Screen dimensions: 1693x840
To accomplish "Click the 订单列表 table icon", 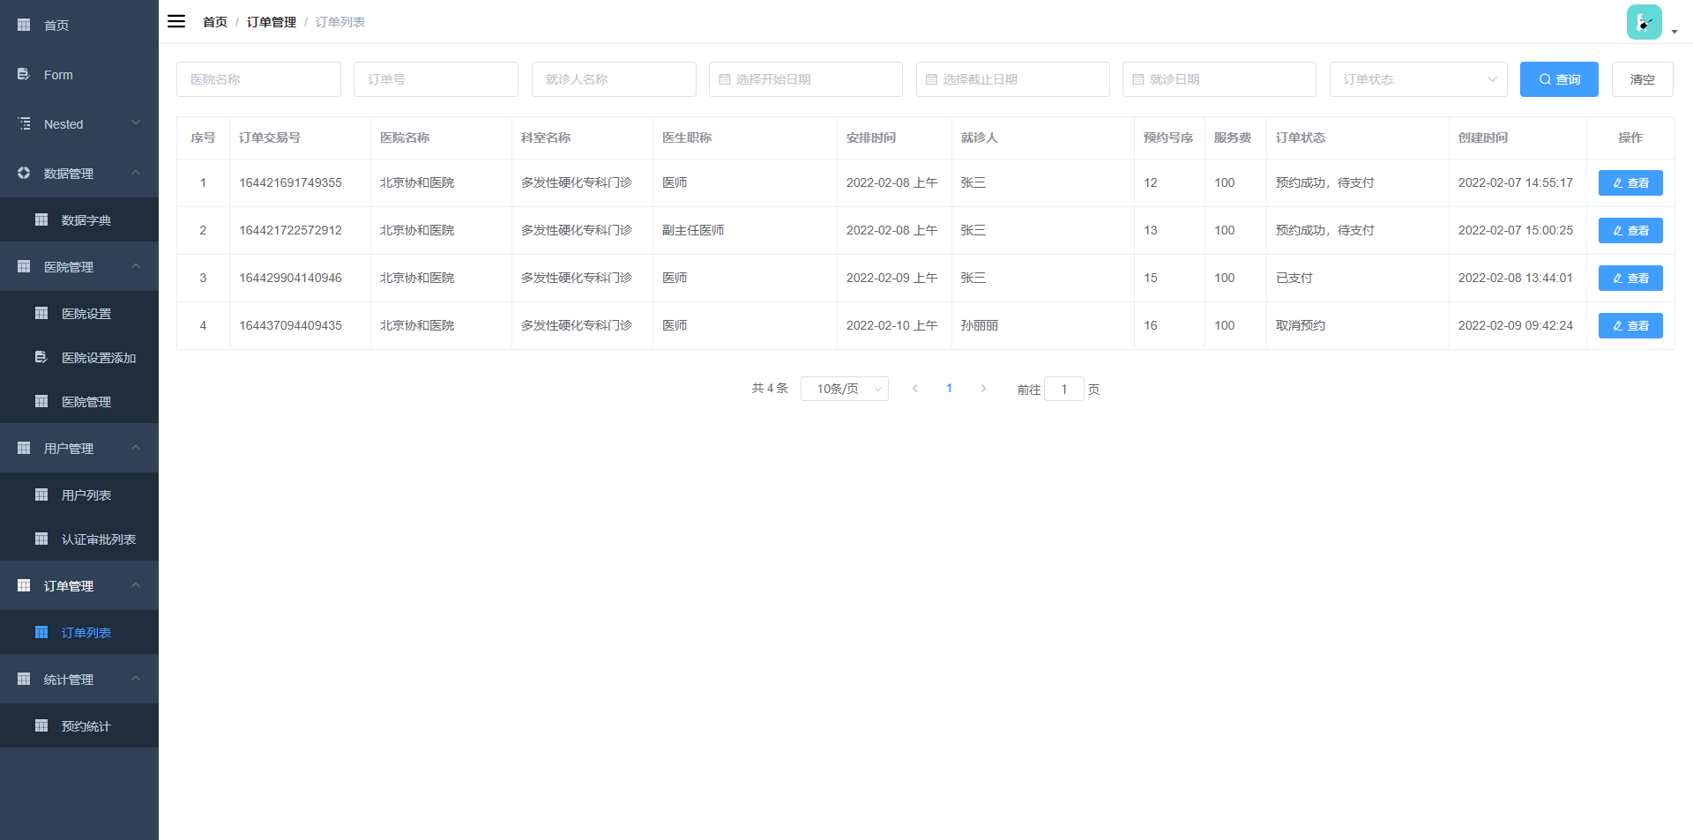I will point(41,632).
